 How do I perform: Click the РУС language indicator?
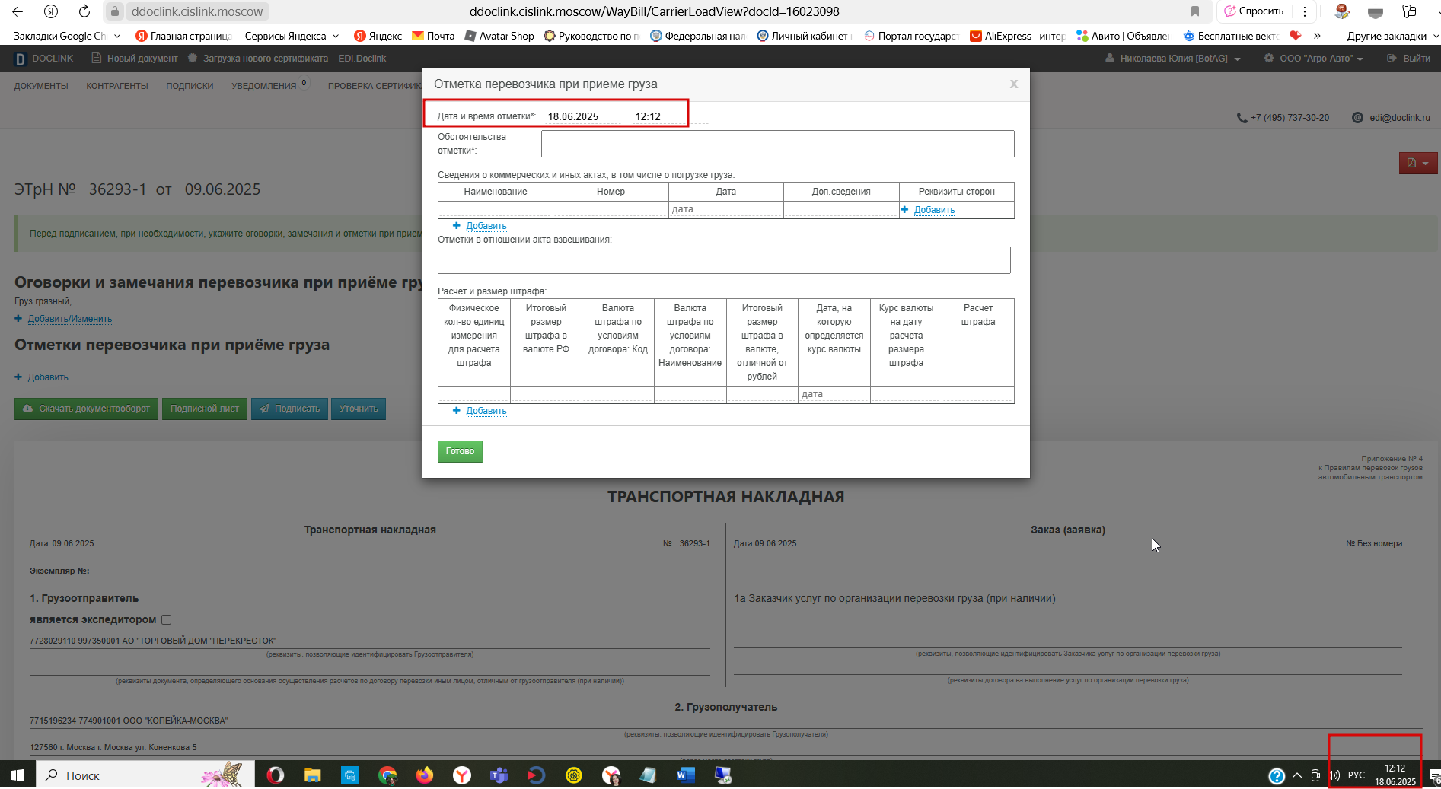click(x=1357, y=775)
